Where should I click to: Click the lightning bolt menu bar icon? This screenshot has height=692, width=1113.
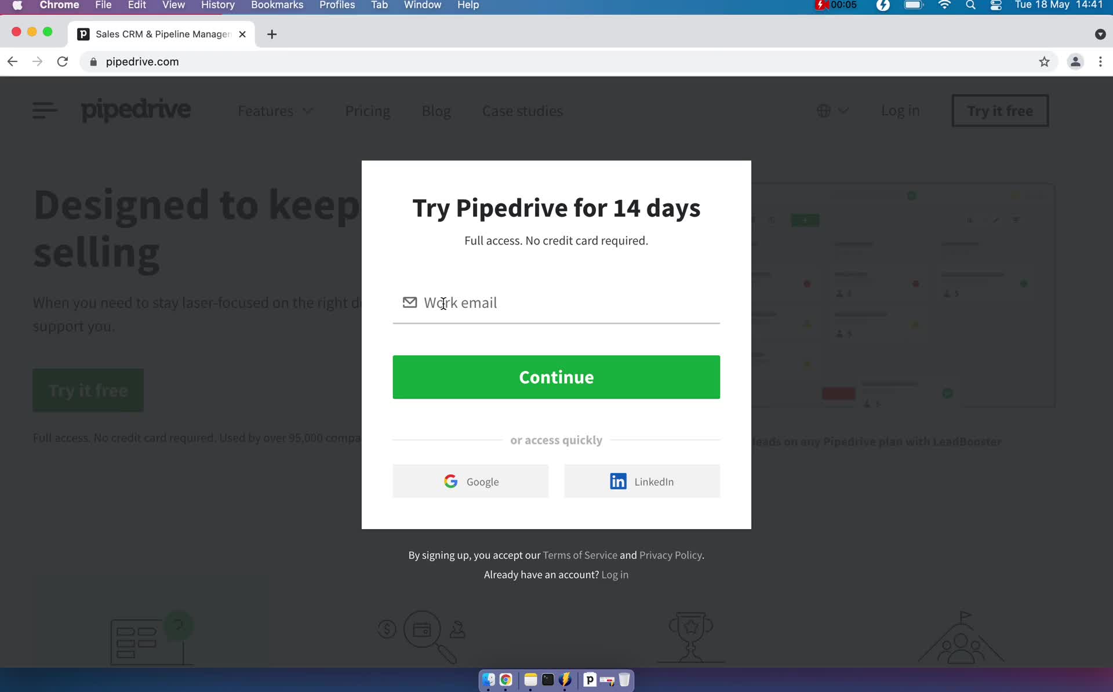point(883,5)
